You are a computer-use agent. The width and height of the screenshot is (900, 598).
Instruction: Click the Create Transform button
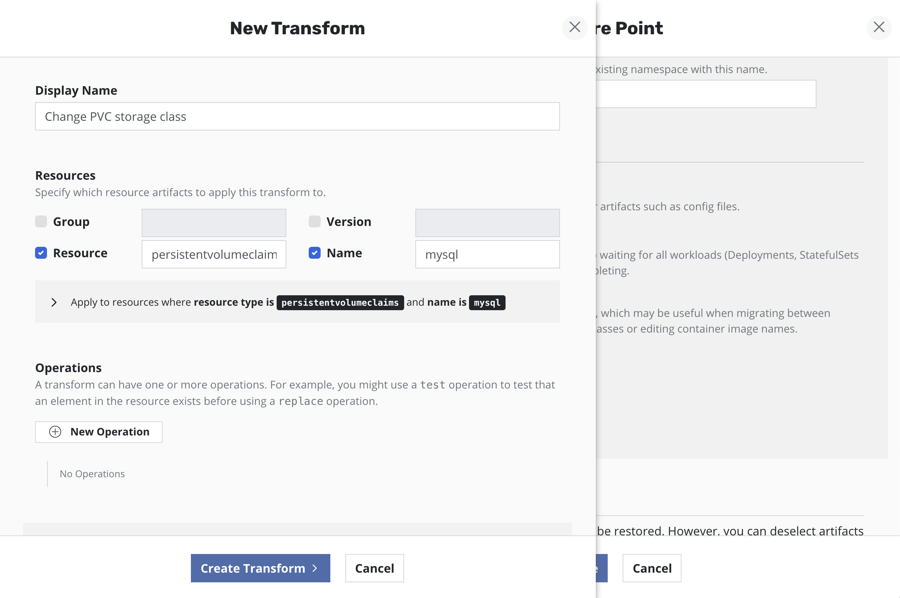pos(260,568)
